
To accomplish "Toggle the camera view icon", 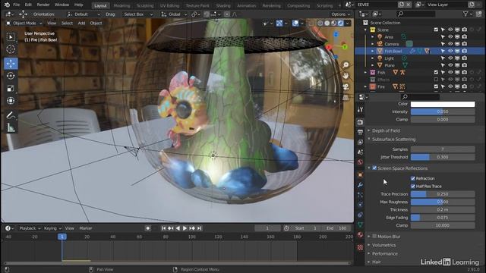I will point(346,87).
